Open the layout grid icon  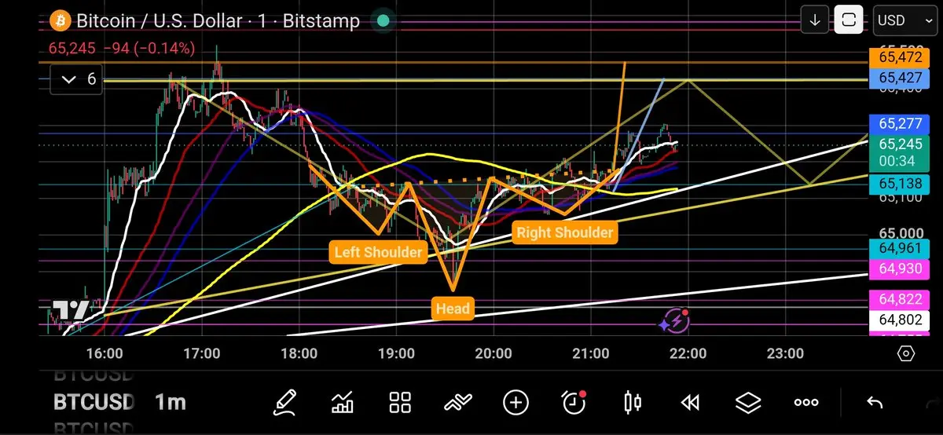click(401, 403)
